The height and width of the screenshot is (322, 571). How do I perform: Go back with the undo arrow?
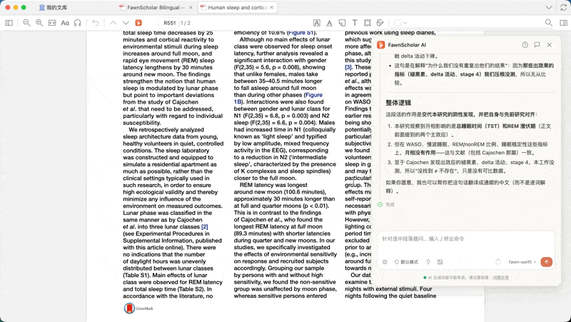[96, 23]
